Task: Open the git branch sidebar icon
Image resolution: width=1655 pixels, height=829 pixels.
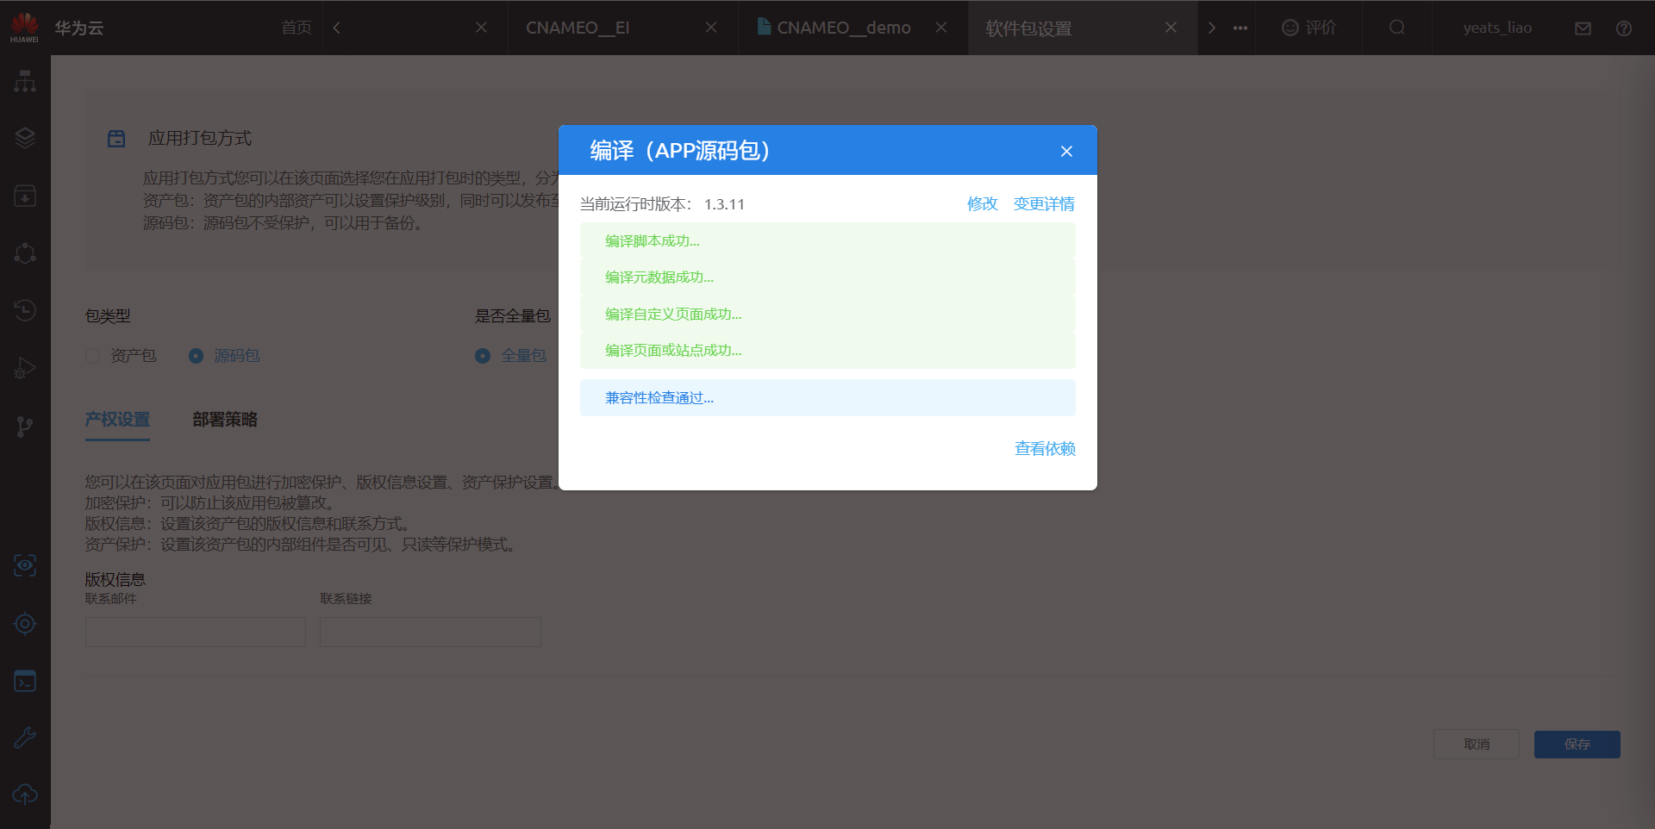Action: point(25,426)
